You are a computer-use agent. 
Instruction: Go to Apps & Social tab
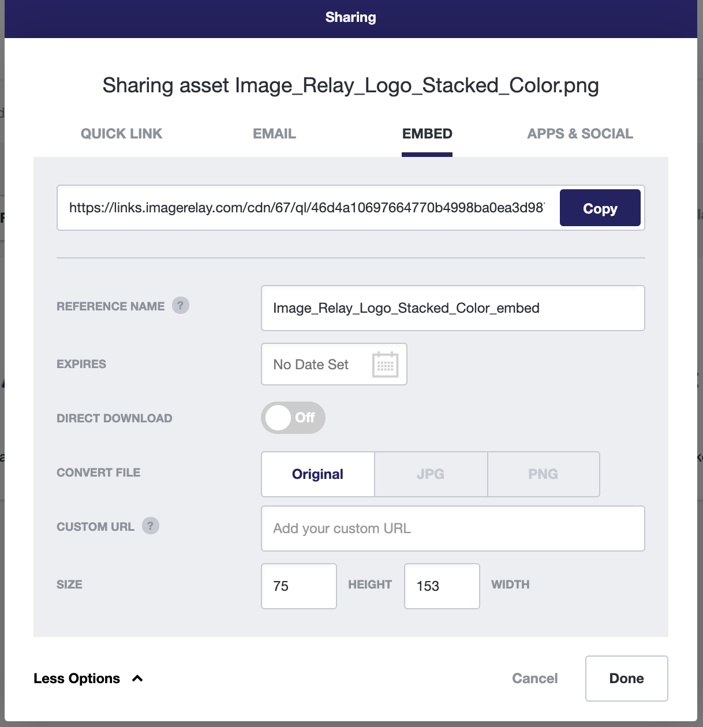(x=580, y=134)
